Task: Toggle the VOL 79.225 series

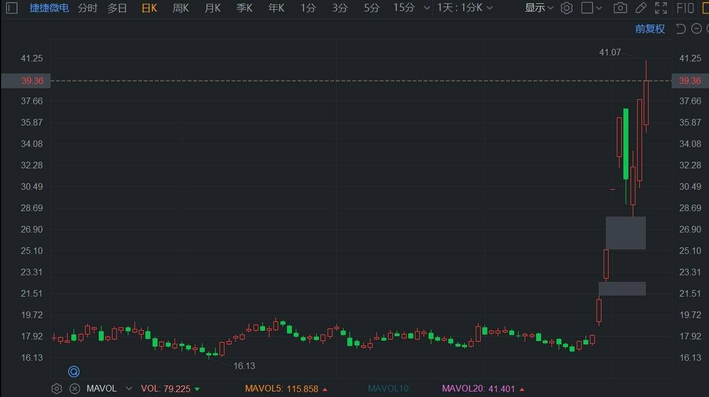Action: [170, 389]
